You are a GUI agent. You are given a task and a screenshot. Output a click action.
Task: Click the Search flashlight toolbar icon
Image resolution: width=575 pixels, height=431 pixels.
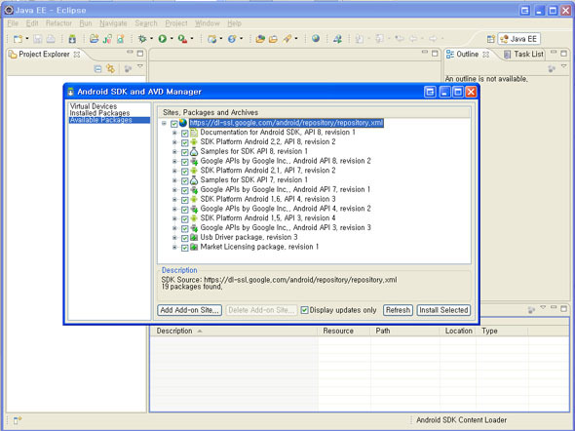click(287, 39)
